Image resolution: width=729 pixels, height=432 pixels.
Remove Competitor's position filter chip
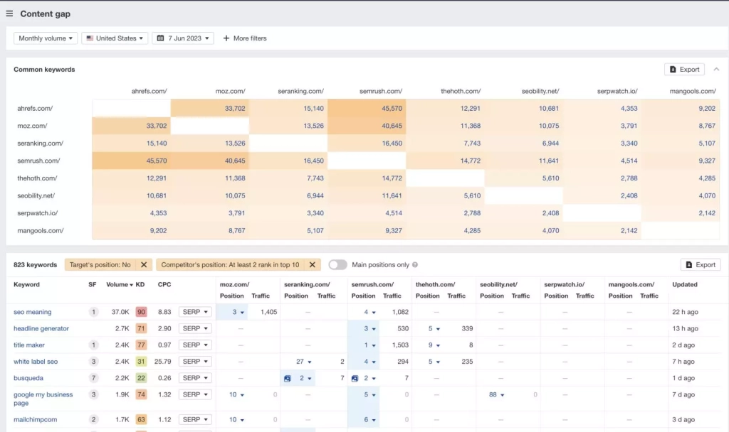(x=313, y=264)
